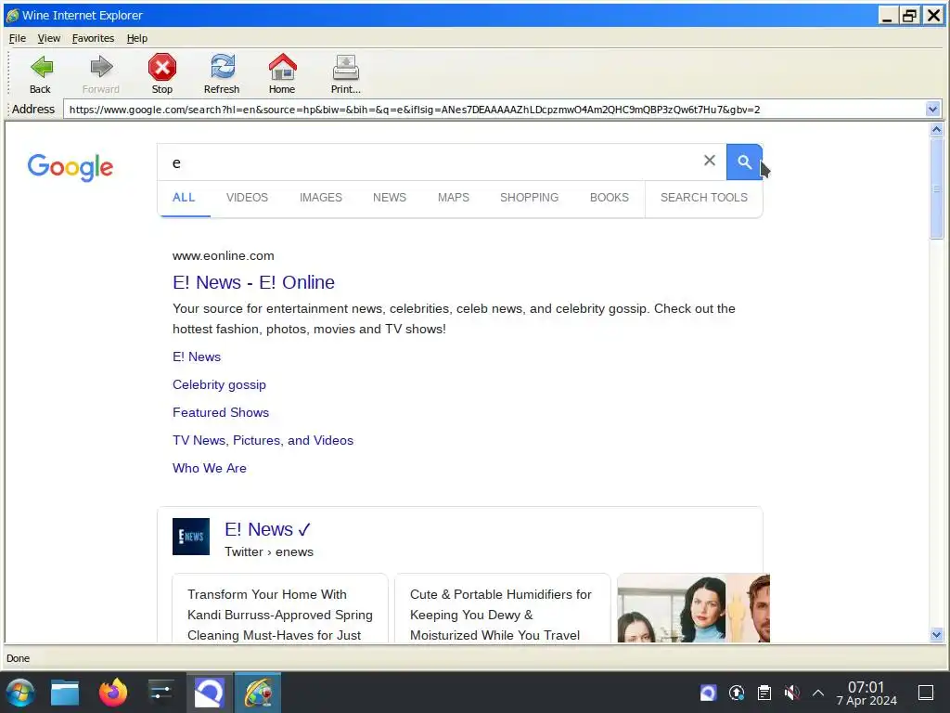Screen dimensions: 950x713
Task: Switch to the VIDEOS tab
Action: (x=247, y=198)
